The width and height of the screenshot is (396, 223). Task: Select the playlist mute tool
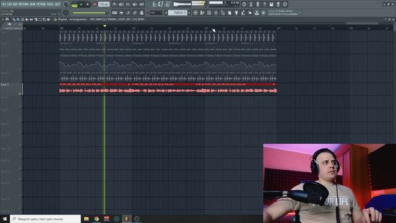[27, 19]
